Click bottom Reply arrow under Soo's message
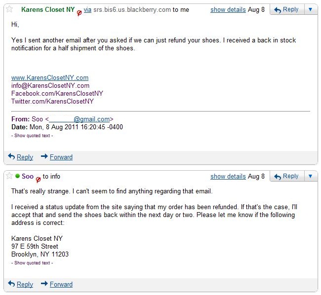Screen dimensions: 321x295 click(x=20, y=284)
